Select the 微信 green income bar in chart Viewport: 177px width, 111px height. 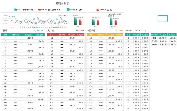coord(75,21)
